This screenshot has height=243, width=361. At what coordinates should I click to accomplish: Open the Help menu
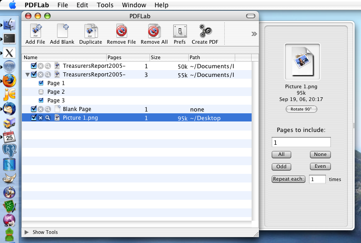(161, 5)
